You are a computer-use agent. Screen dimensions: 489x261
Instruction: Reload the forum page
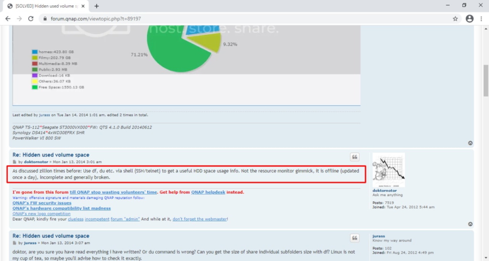[31, 19]
